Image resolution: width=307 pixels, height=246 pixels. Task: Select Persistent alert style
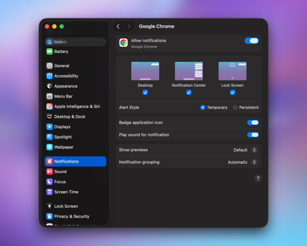[x=235, y=108]
